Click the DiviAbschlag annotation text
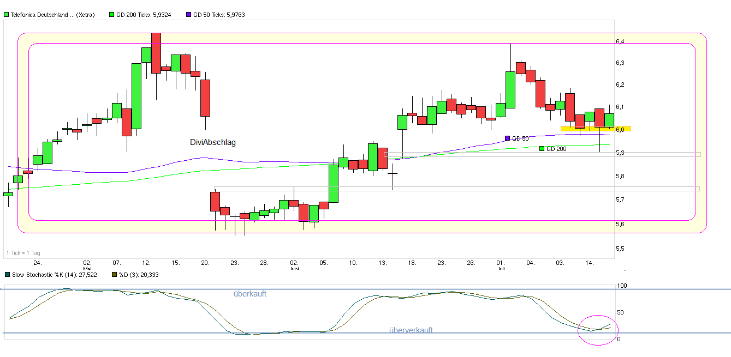Screen dimensions: 731x357 tap(212, 142)
